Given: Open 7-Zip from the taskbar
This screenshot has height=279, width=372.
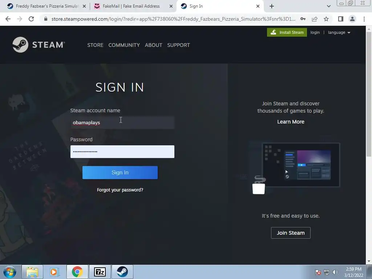Looking at the screenshot, I should (100, 272).
